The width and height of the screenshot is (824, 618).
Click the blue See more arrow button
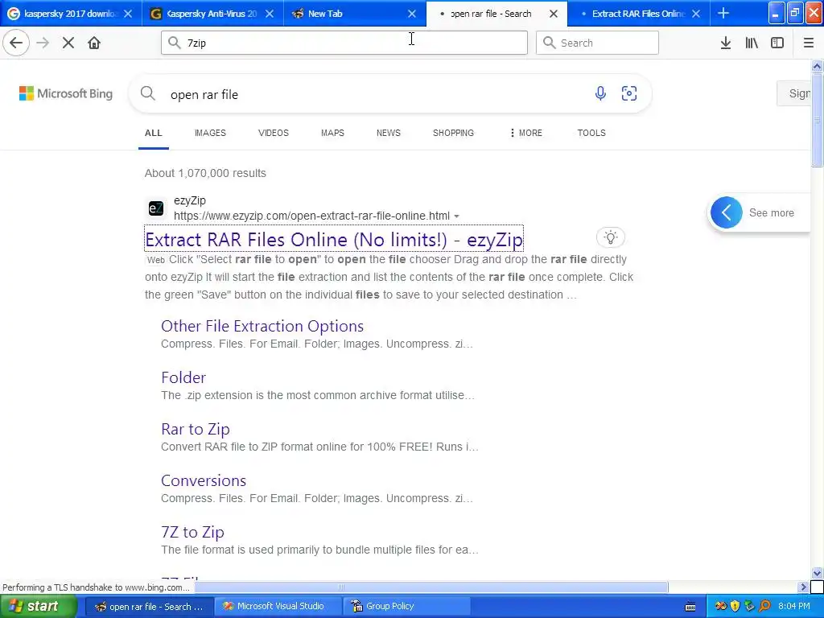click(727, 212)
